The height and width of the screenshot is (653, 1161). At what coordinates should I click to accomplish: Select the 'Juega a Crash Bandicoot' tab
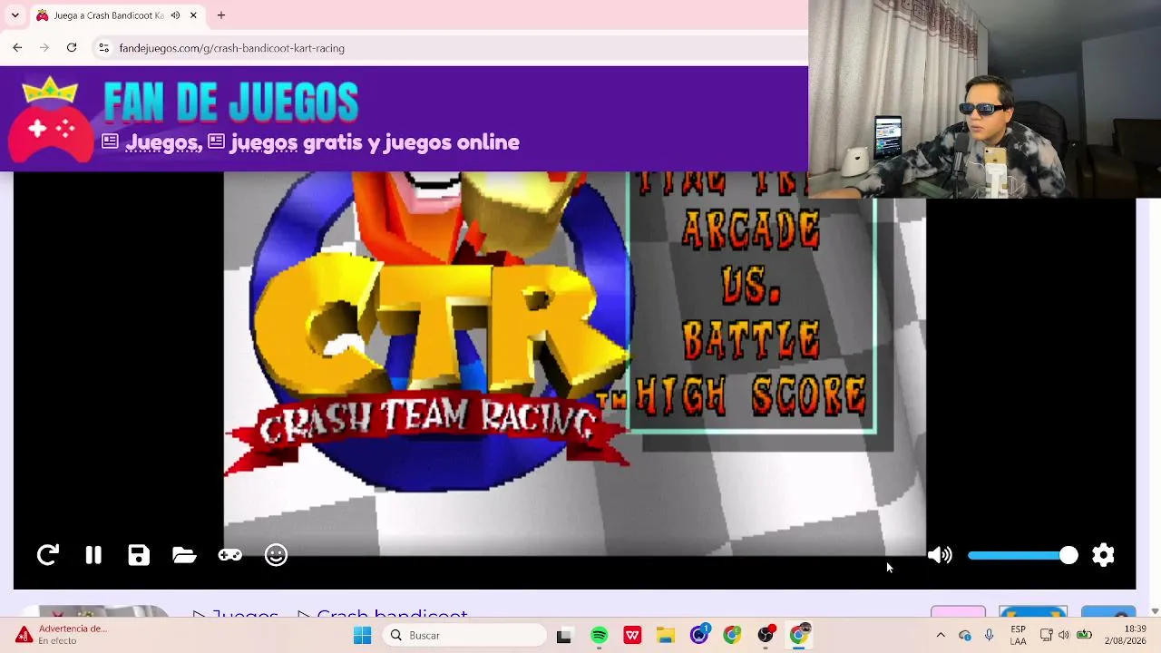coord(117,15)
